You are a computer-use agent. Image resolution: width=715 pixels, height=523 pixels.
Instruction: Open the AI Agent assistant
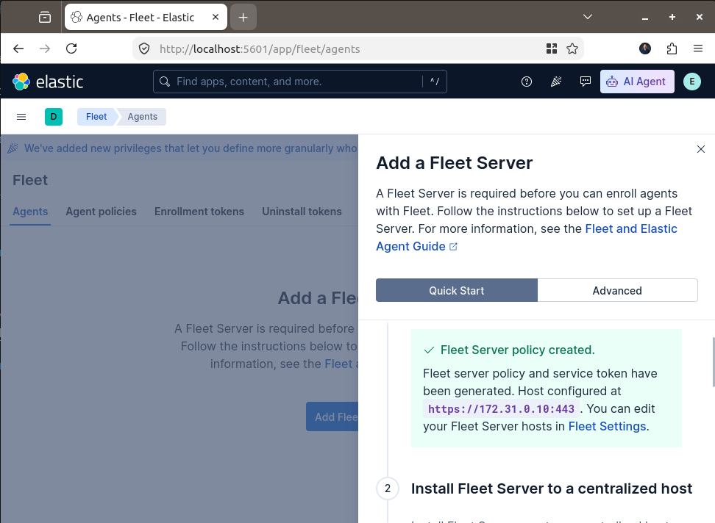637,82
